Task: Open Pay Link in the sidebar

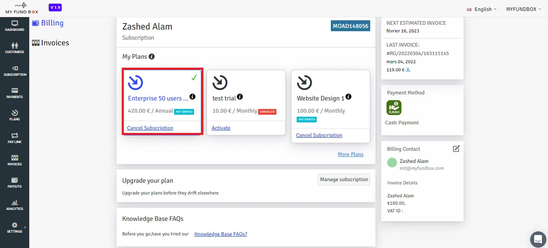Action: [x=15, y=138]
